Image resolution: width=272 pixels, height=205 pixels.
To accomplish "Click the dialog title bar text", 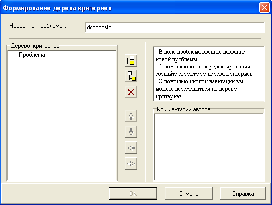I will pyautogui.click(x=57, y=8).
